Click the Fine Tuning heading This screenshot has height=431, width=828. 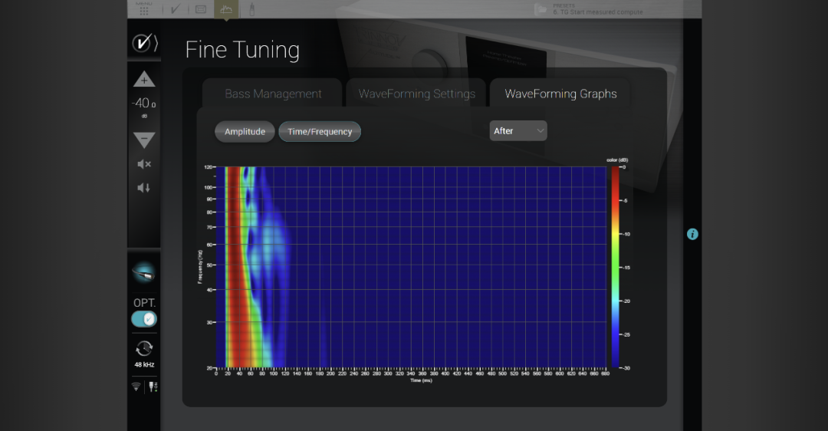pyautogui.click(x=242, y=50)
